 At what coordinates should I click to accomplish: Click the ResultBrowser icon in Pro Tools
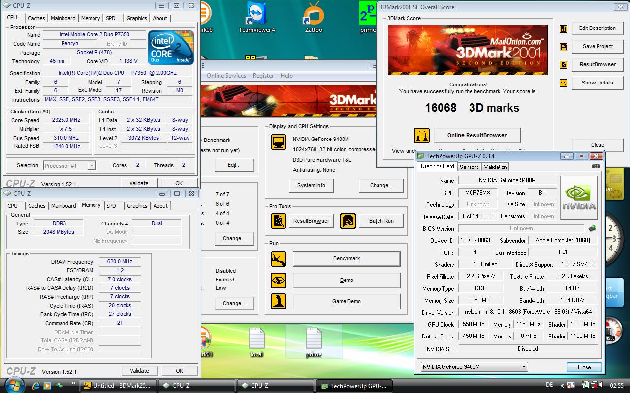click(279, 221)
